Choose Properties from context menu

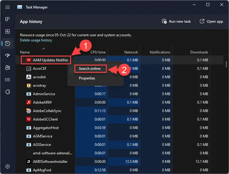(x=87, y=78)
